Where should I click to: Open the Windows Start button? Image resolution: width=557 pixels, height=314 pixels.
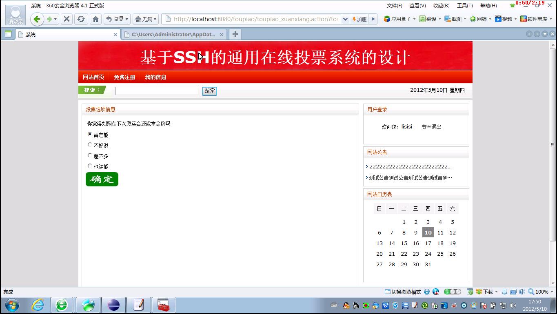coord(12,305)
